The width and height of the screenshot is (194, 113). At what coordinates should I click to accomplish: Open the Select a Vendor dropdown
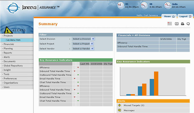[83, 49]
